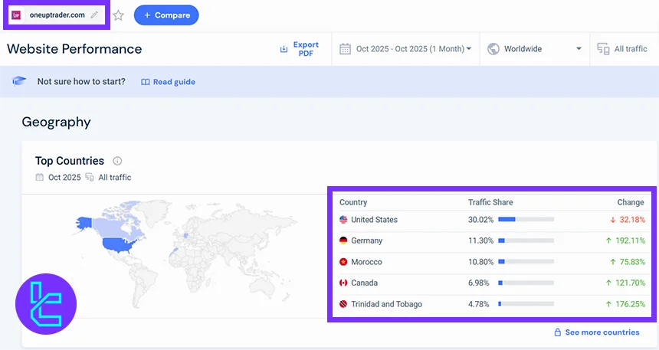The height and width of the screenshot is (350, 659).
Task: Click the United States flag icon
Action: (343, 220)
